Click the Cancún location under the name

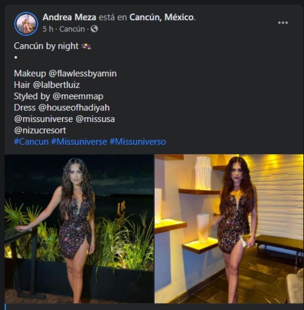coord(72,29)
